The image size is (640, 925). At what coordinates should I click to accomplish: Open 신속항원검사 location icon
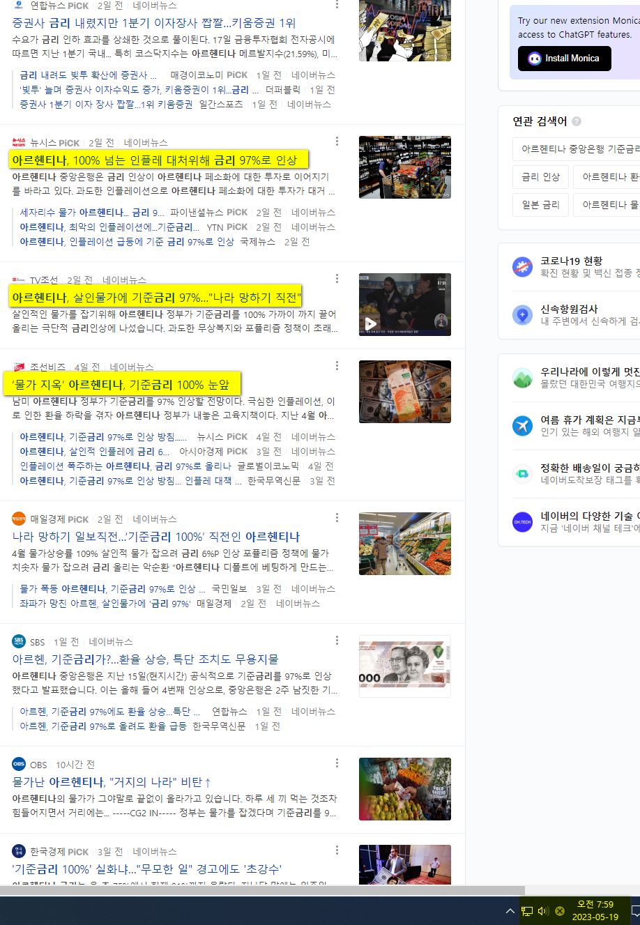tap(522, 315)
